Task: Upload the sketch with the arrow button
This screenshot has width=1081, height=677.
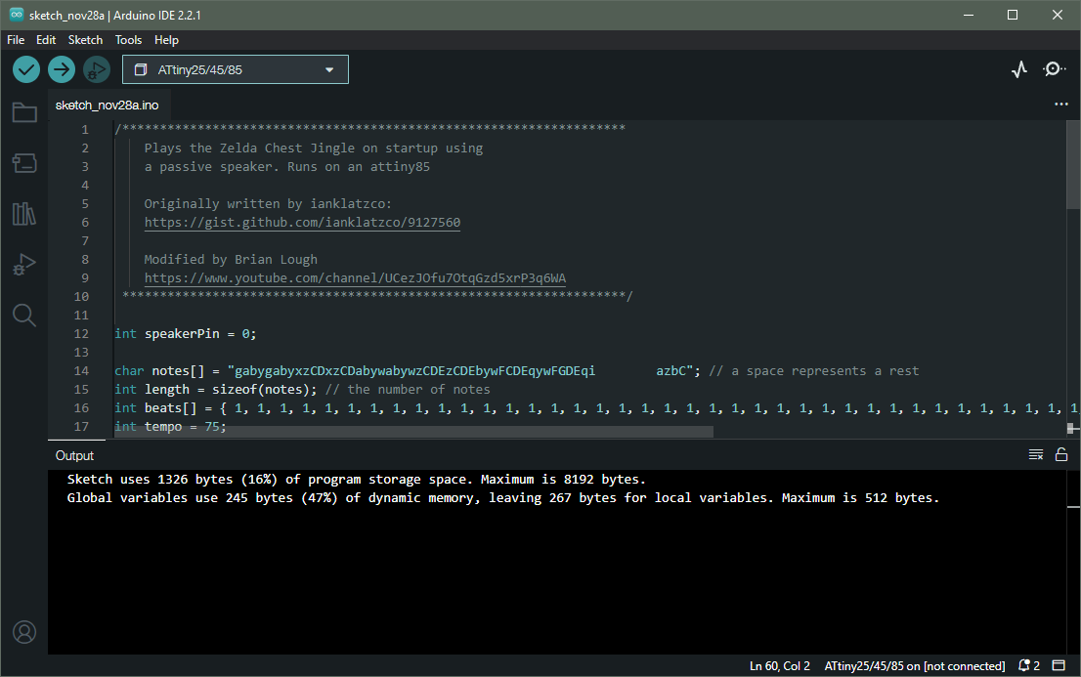Action: (62, 69)
